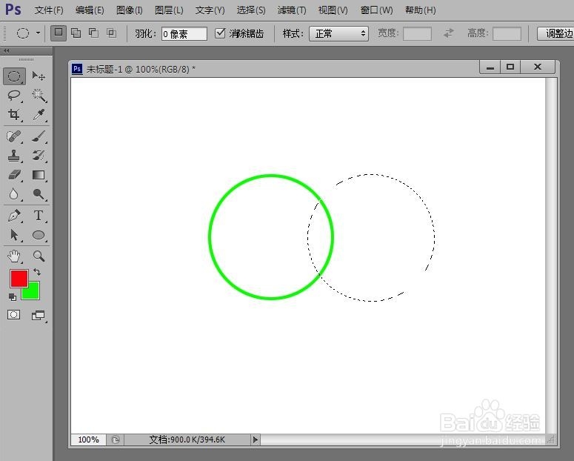The height and width of the screenshot is (461, 574).
Task: Minimize the 未标题-1 document window
Action: tap(490, 67)
